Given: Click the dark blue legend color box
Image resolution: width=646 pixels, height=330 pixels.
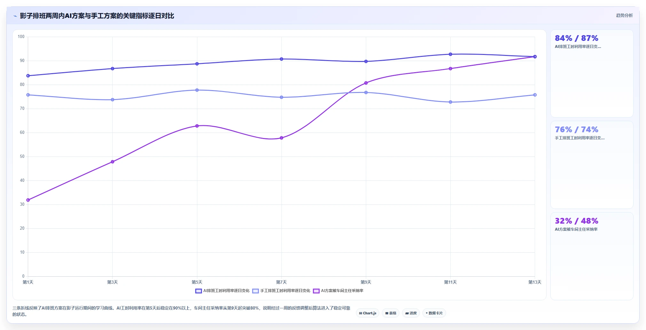Looking at the screenshot, I should [199, 291].
